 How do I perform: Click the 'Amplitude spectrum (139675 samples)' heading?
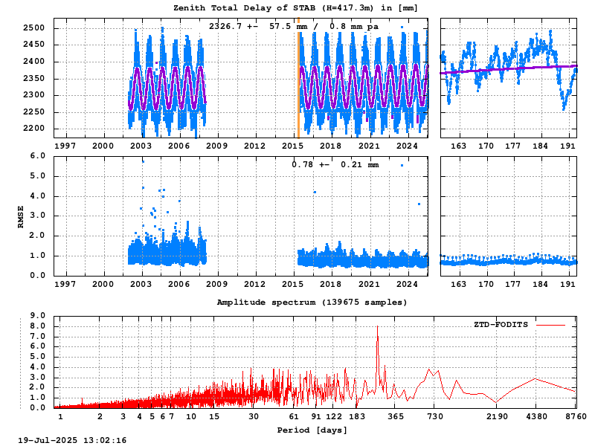pyautogui.click(x=312, y=303)
